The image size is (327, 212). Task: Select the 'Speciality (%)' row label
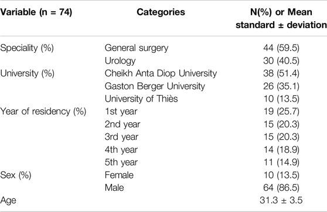click(x=27, y=48)
